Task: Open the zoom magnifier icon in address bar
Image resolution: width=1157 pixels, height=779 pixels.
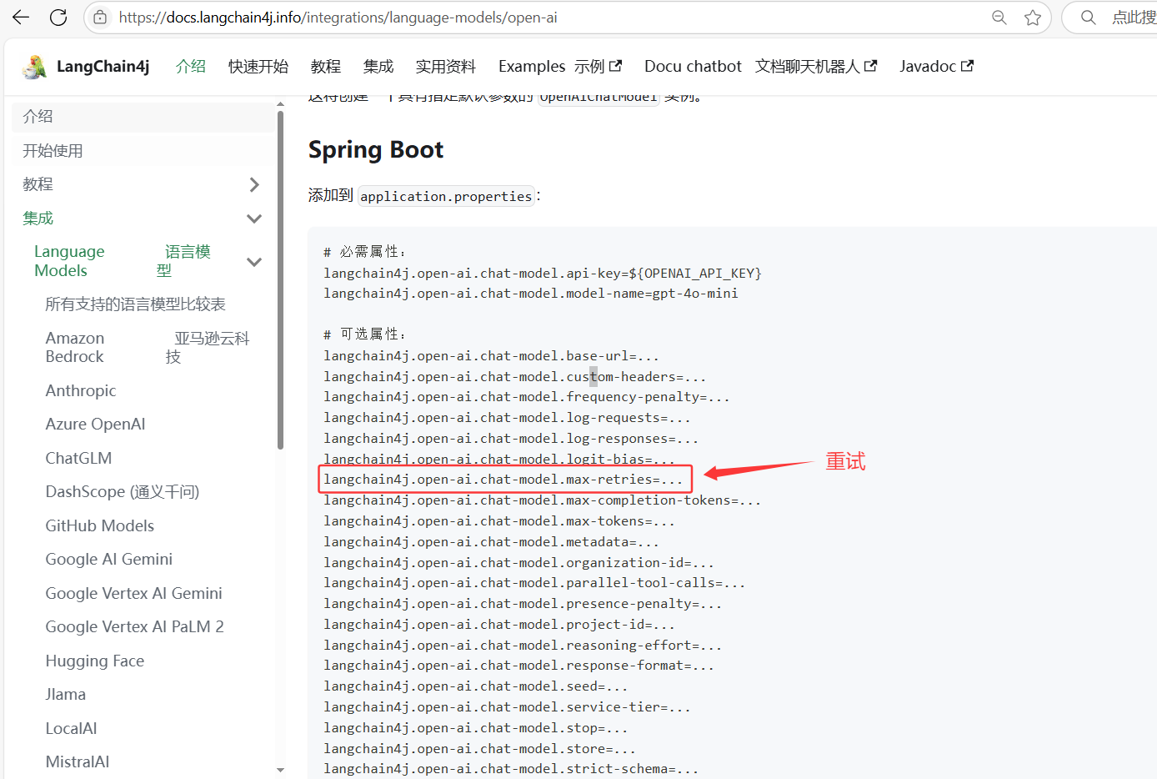Action: (999, 18)
